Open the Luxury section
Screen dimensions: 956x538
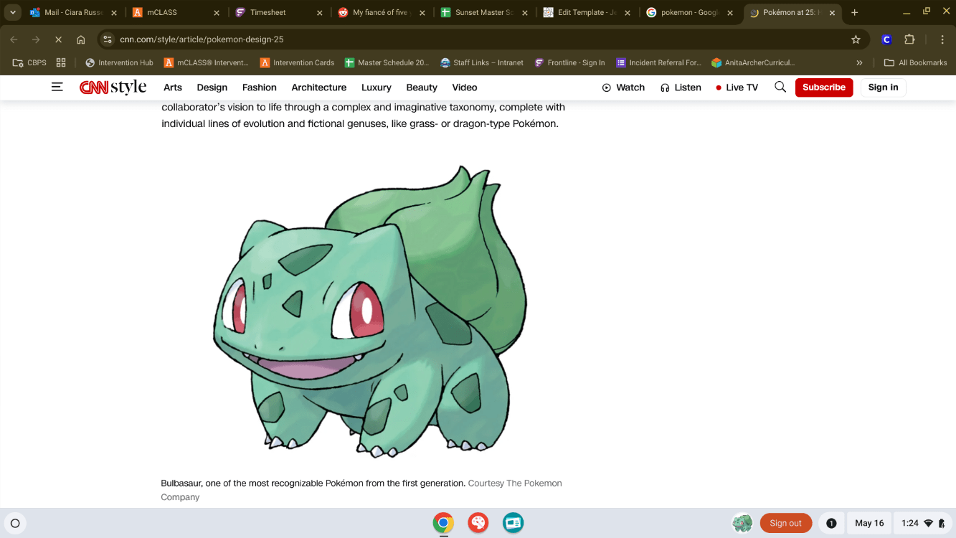tap(377, 88)
